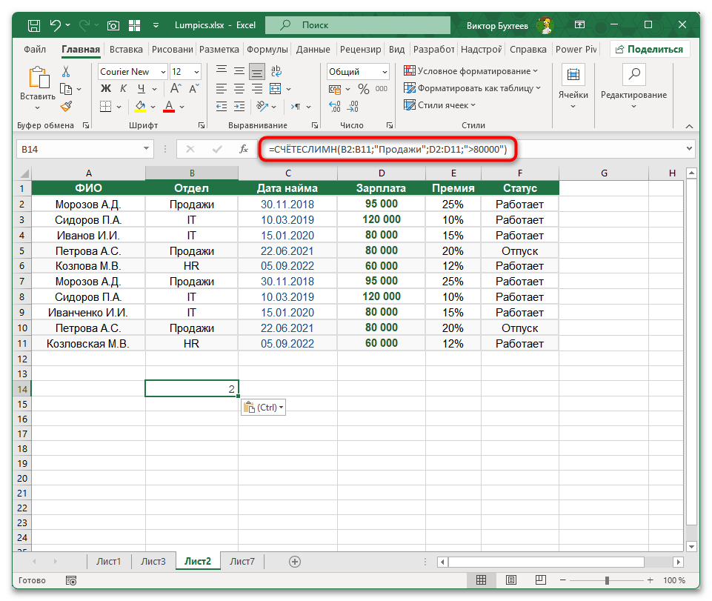
Task: Apply thousands separator 000 format
Action: coord(382,89)
